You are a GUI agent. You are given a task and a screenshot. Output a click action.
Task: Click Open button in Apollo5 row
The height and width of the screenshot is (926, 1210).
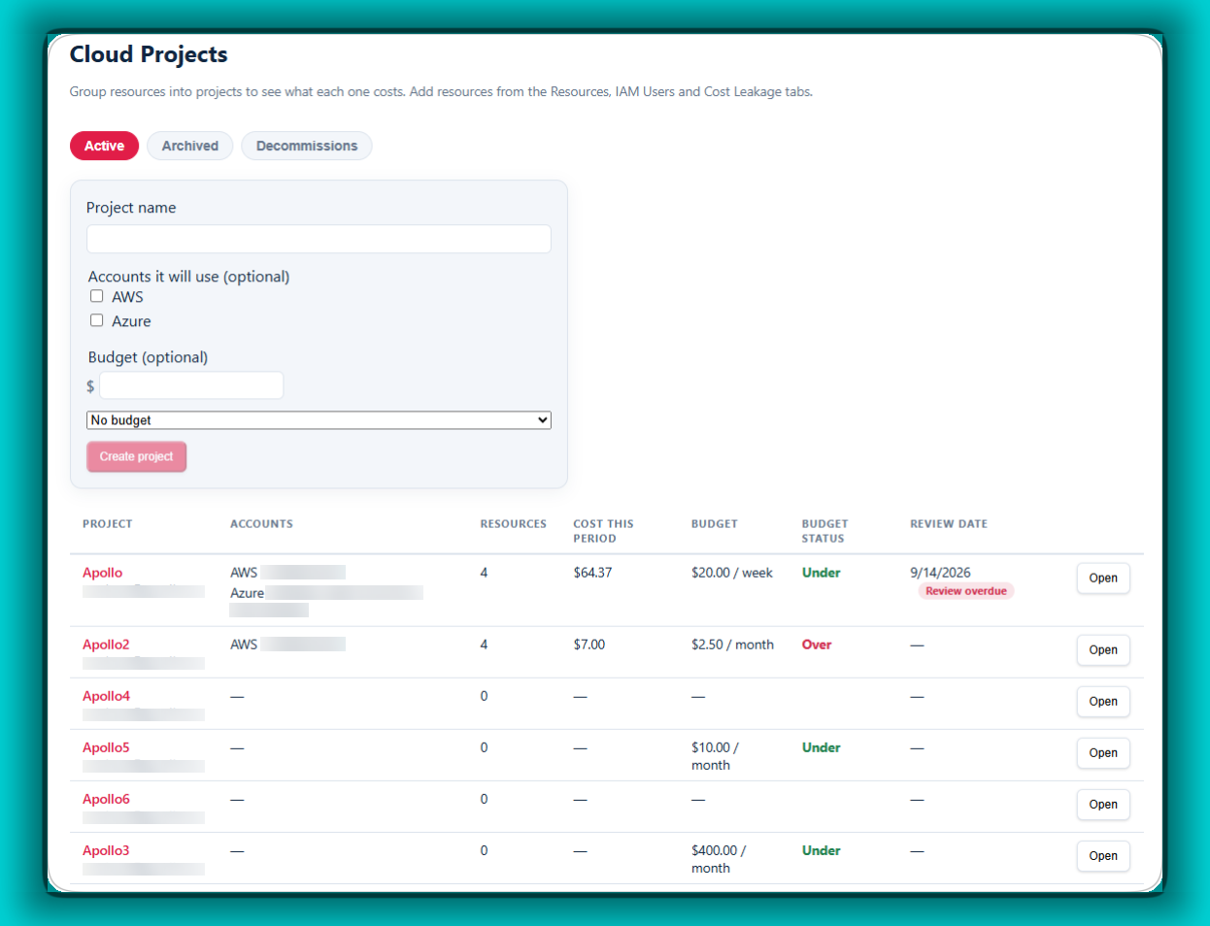pos(1103,752)
